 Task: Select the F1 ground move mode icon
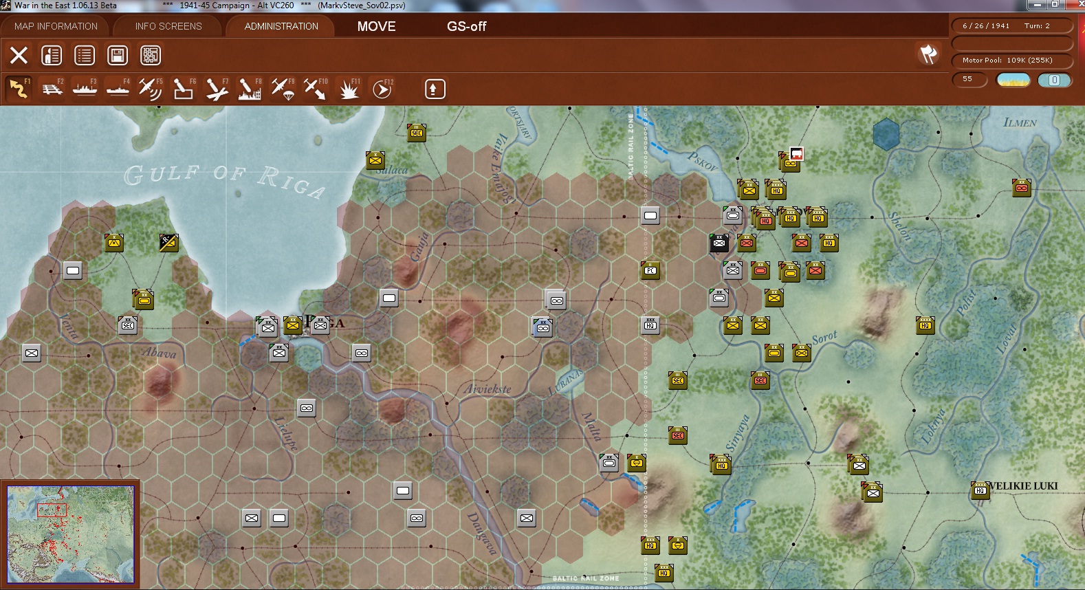(19, 89)
